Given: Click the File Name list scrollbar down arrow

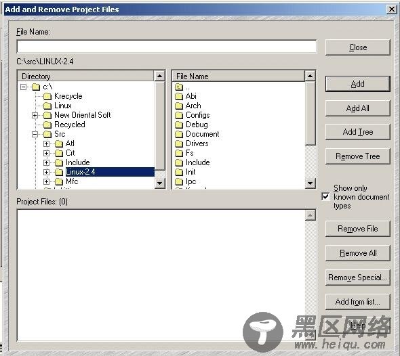Looking at the screenshot, I should [311, 183].
